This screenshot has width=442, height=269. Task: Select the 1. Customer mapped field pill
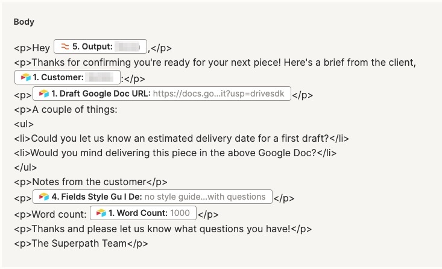[68, 77]
